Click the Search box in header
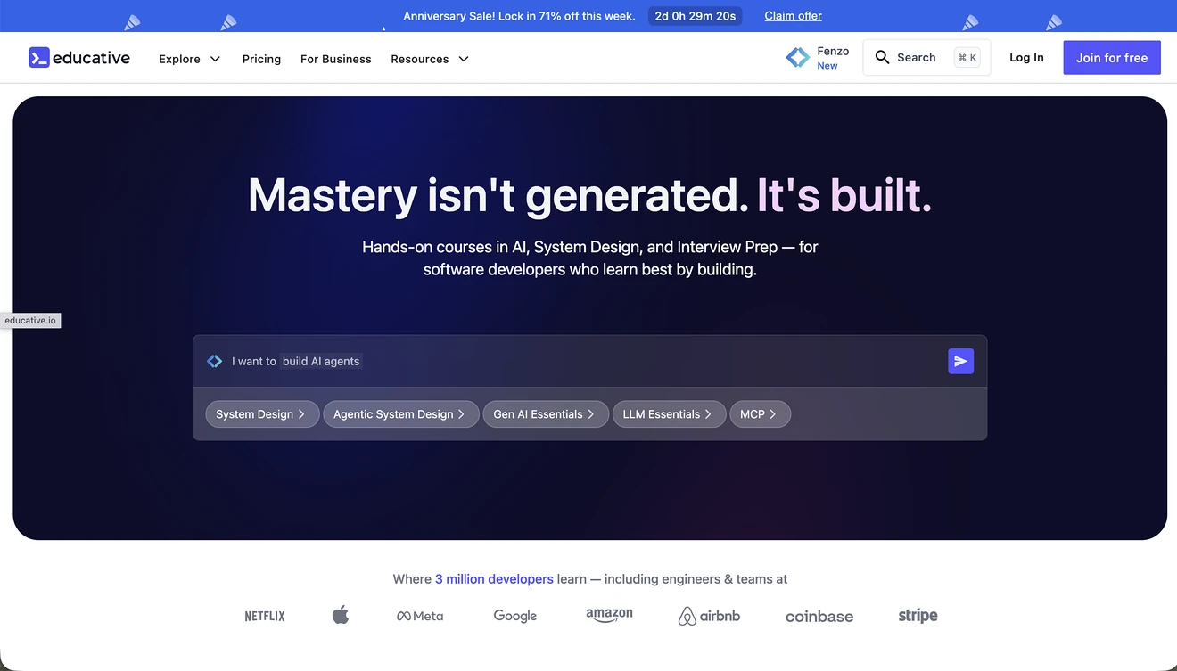This screenshot has width=1177, height=671. click(x=926, y=58)
